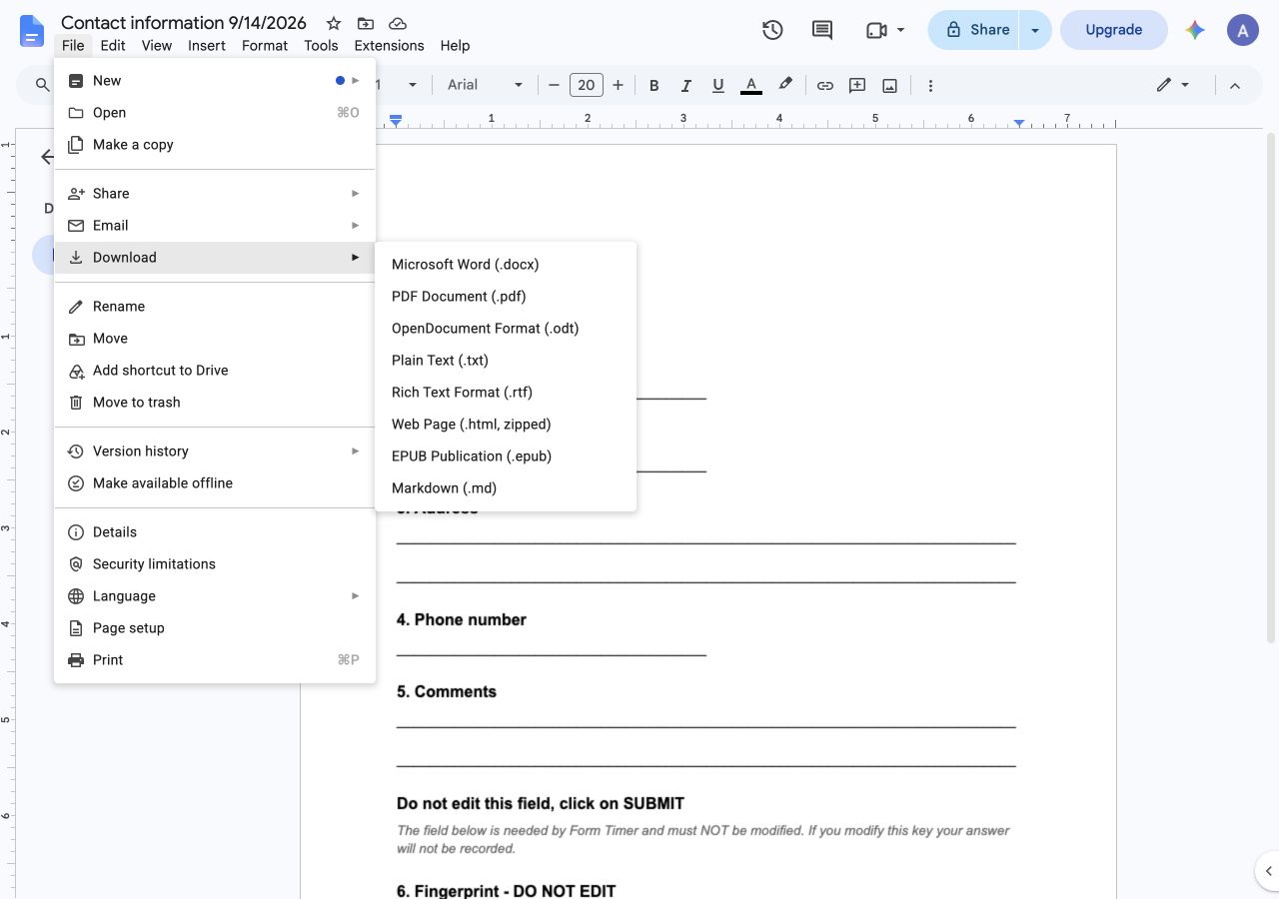The width and height of the screenshot is (1279, 899).
Task: Open version history clock icon in header
Action: pos(772,30)
